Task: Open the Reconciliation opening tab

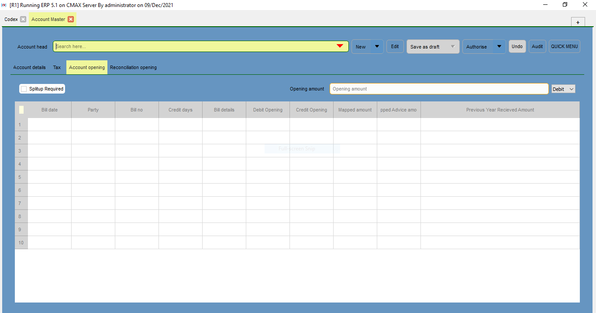Action: [133, 67]
